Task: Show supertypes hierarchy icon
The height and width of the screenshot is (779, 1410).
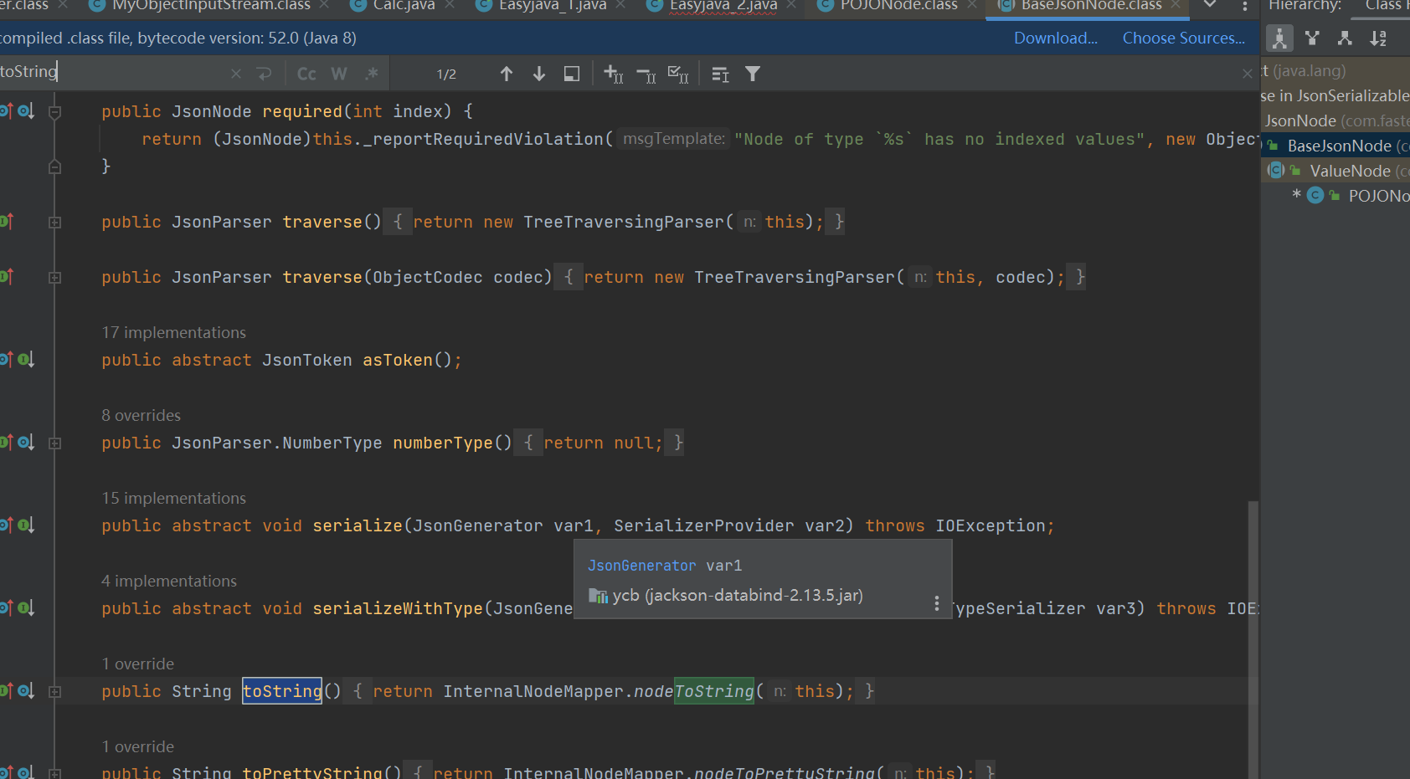Action: 1312,38
